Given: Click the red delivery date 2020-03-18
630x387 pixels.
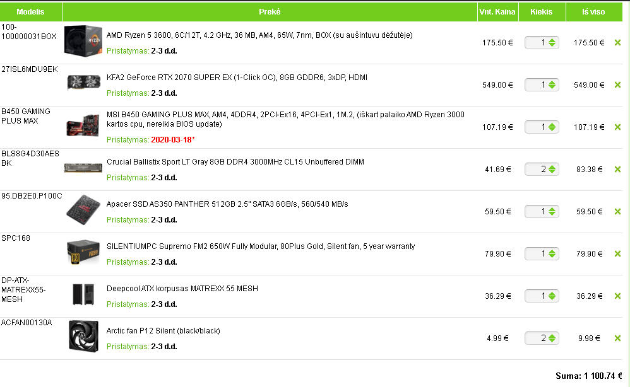Looking at the screenshot, I should tap(173, 140).
